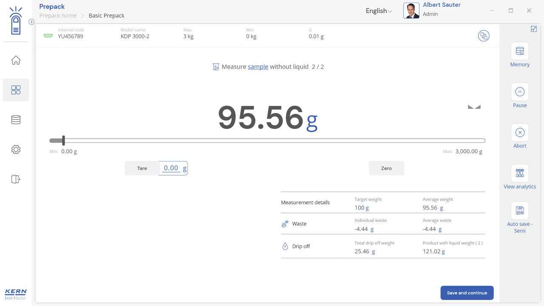Go to Home in sidebar
544x306 pixels.
pos(16,60)
